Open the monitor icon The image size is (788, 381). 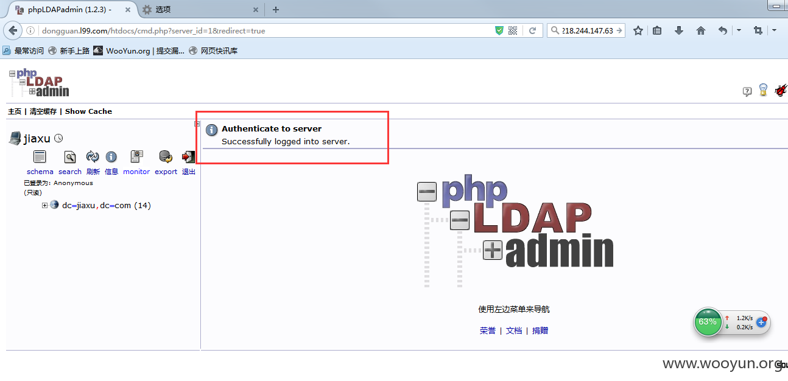coord(136,157)
